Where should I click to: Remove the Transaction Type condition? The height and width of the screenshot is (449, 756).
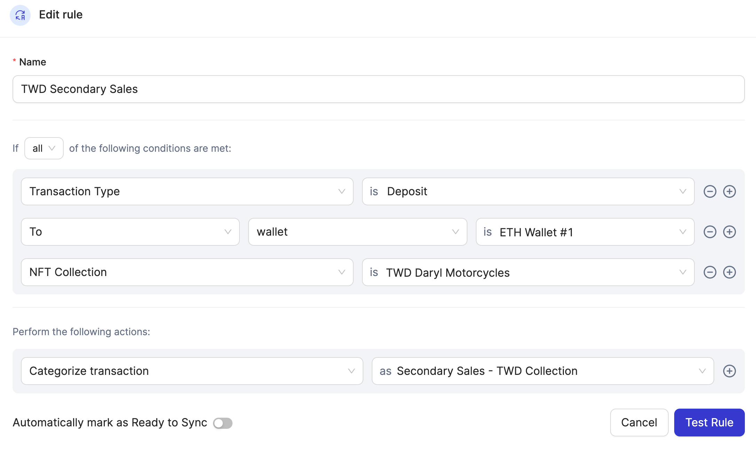click(x=710, y=191)
